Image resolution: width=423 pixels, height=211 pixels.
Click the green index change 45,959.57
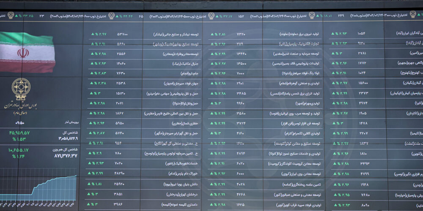[x=19, y=133]
